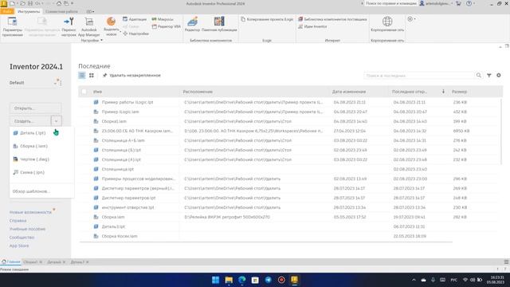The image size is (510, 287).
Task: Click Копирование проекта iLogic
Action: (x=267, y=19)
